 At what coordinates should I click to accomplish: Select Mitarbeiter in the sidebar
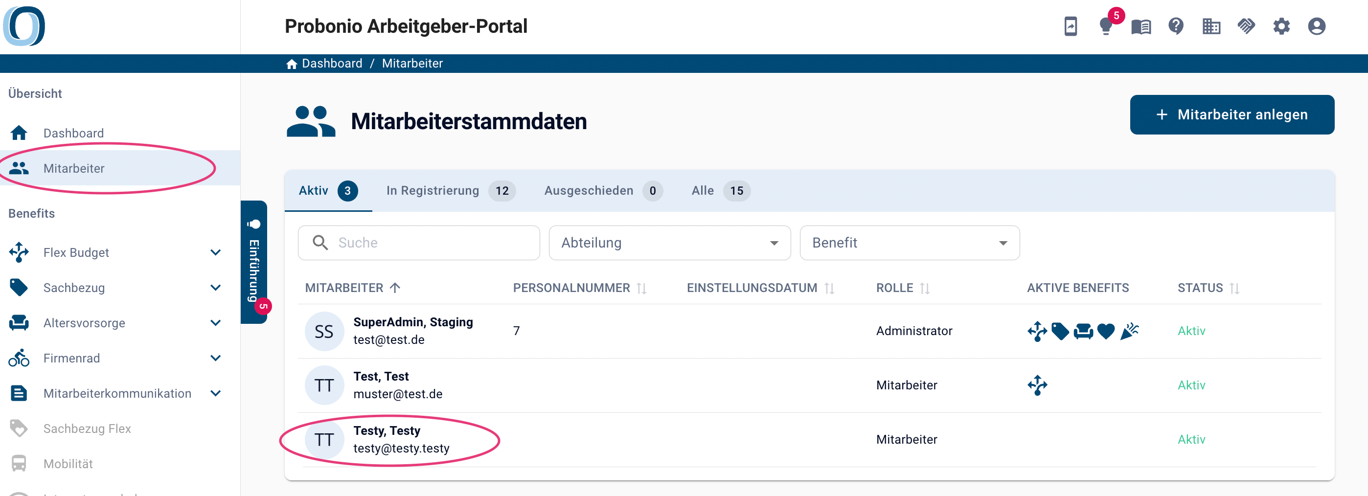click(120, 168)
